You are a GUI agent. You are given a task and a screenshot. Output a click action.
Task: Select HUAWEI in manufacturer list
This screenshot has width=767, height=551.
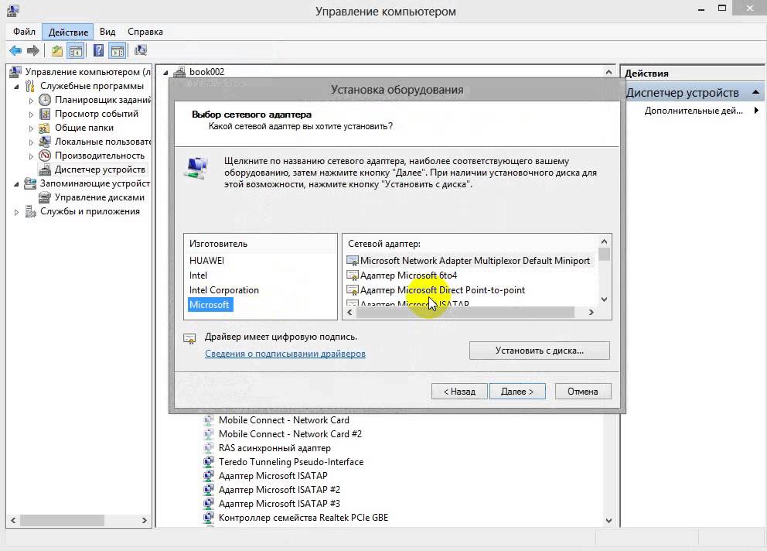[206, 261]
